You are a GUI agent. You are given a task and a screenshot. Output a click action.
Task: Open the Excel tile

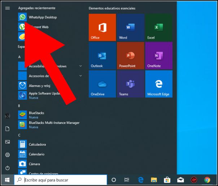click(x=159, y=27)
